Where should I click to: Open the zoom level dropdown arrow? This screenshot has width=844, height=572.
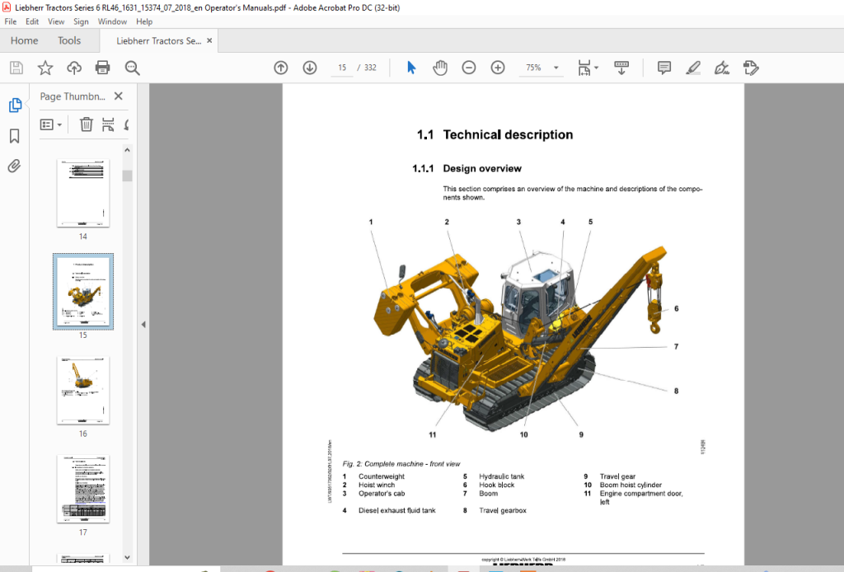(556, 68)
